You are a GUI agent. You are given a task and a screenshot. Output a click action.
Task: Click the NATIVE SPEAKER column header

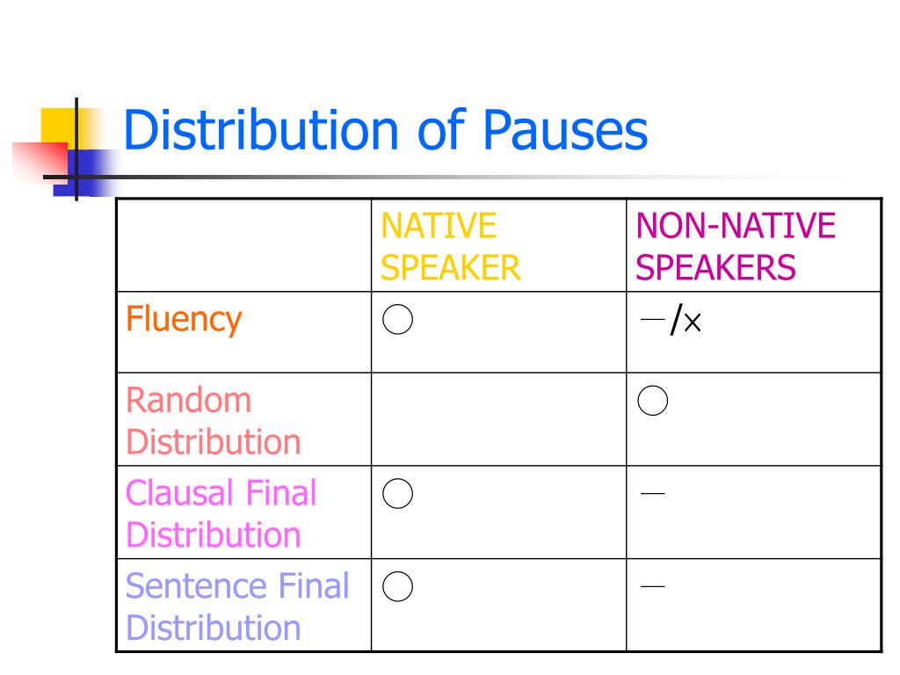[x=451, y=246]
